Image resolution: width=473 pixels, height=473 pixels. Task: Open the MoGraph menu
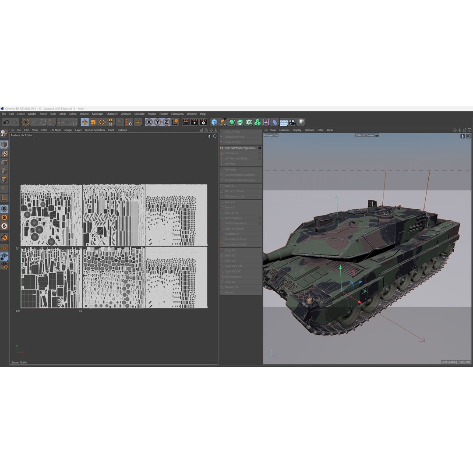pos(97,113)
